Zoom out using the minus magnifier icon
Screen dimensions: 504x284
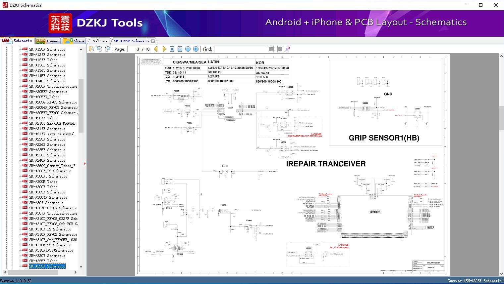(x=188, y=49)
